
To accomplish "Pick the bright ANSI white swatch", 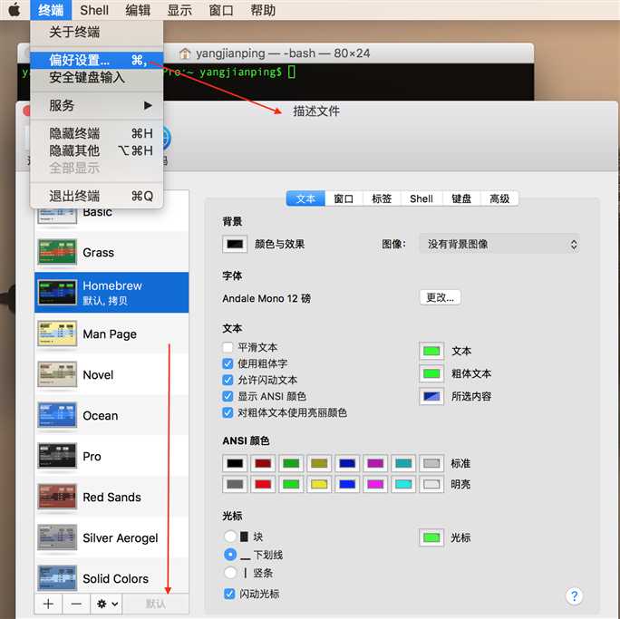I will (431, 484).
